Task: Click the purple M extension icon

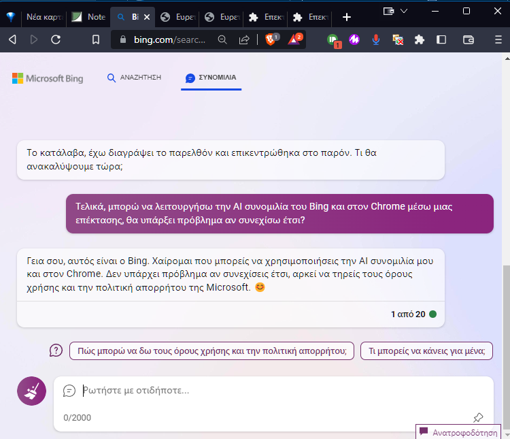Action: pos(354,39)
